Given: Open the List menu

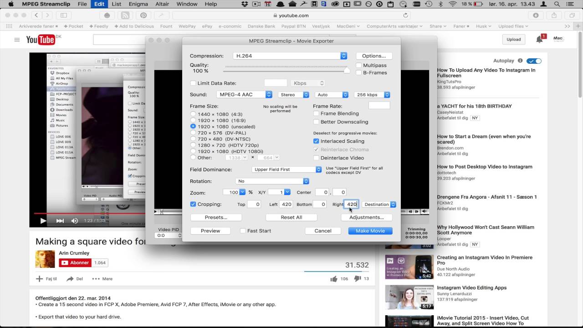Looking at the screenshot, I should (x=117, y=4).
